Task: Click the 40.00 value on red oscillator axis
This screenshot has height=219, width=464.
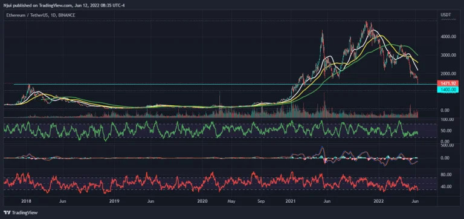Action: click(446, 186)
